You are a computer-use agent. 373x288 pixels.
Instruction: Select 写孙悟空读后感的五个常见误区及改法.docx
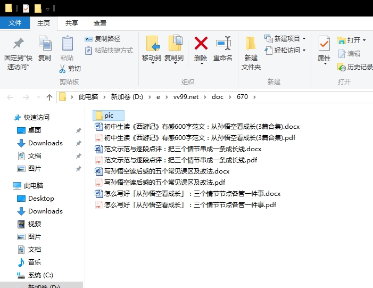162,171
